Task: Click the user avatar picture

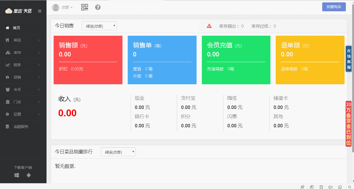Action: (56, 7)
